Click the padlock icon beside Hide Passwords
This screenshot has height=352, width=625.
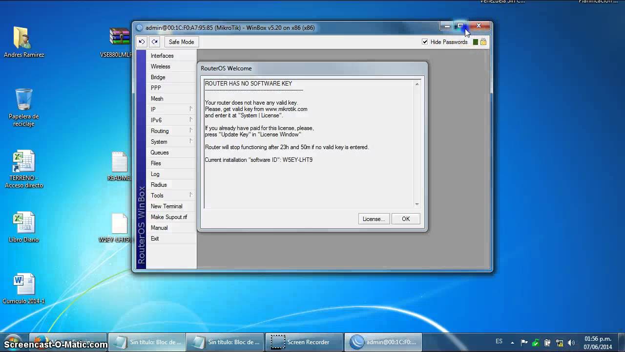(x=483, y=42)
